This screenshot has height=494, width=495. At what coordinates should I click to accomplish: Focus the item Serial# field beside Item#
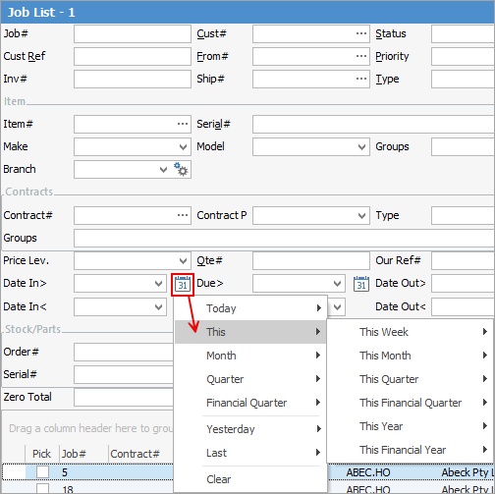[373, 124]
